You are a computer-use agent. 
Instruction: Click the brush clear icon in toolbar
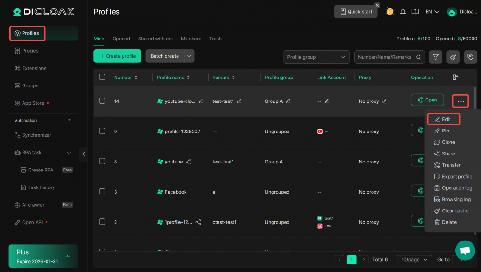pos(453,57)
